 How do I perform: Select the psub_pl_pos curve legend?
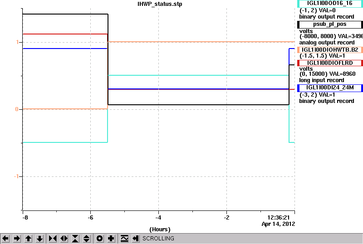(330, 24)
